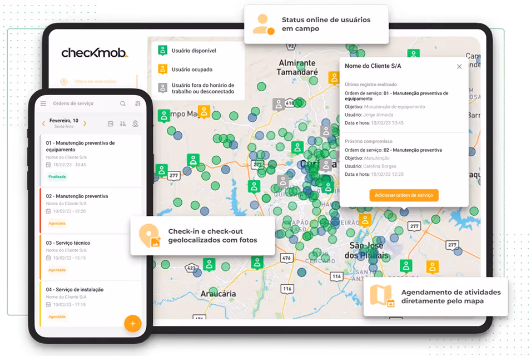Screen dimensions: 531x356
Task: Click the Agendamento de atividades callout
Action: (435, 296)
